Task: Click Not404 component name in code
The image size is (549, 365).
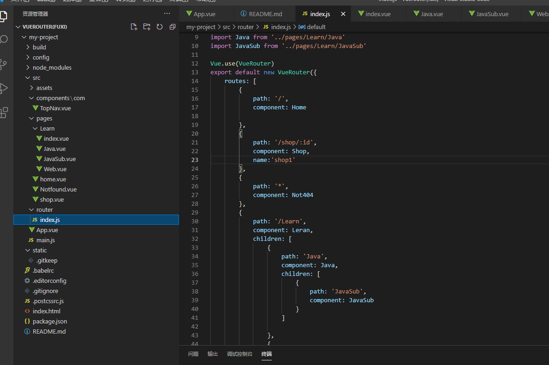Action: [x=302, y=195]
